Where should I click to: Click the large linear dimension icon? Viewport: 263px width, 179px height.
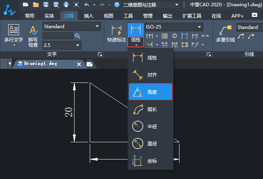tap(136, 30)
